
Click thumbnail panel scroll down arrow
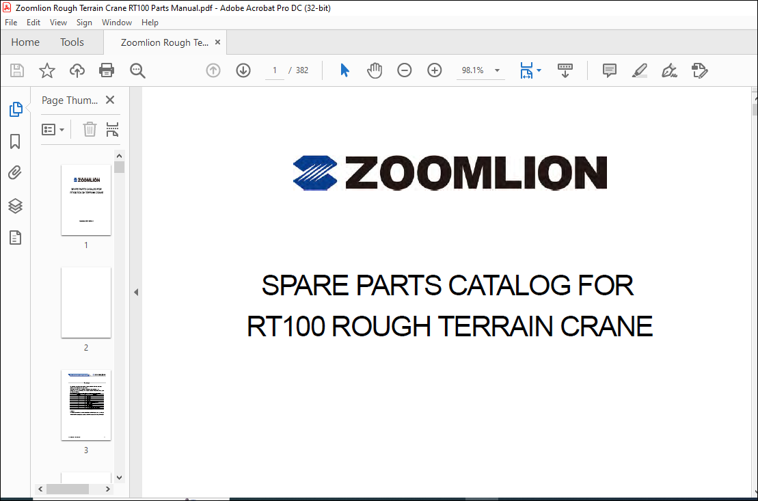pyautogui.click(x=120, y=477)
